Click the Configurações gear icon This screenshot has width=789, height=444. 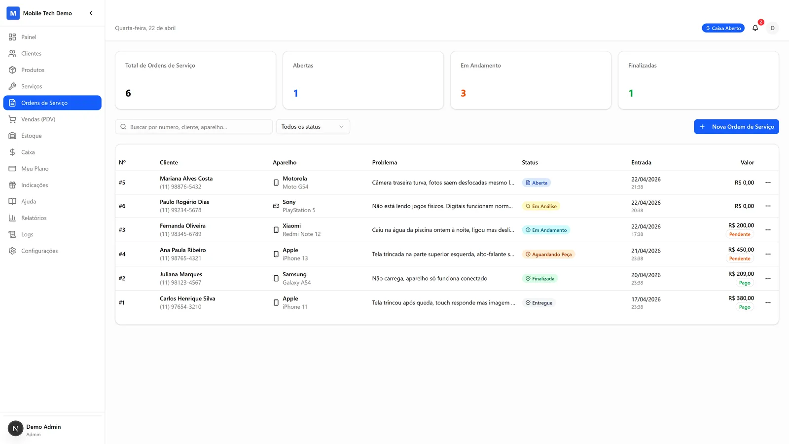[12, 251]
